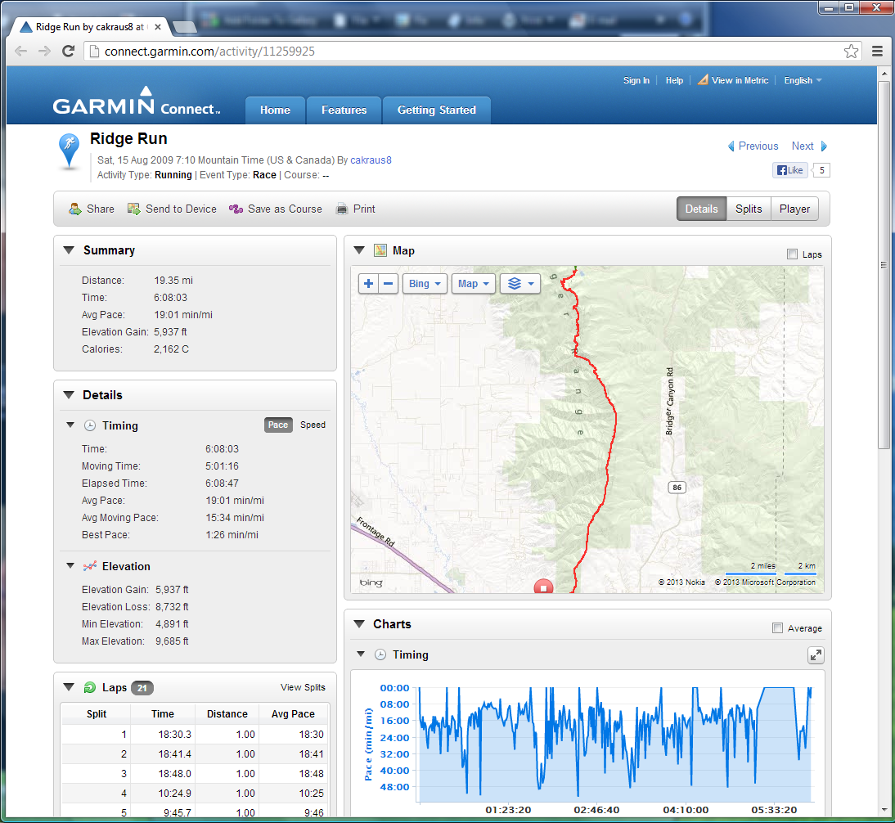Expand Timing chart to full screen
The height and width of the screenshot is (823, 895).
815,655
